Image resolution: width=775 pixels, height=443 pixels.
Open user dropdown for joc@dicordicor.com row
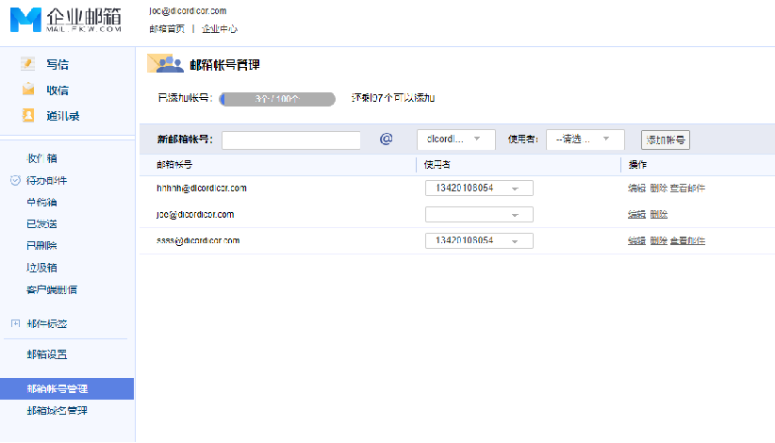click(x=479, y=214)
